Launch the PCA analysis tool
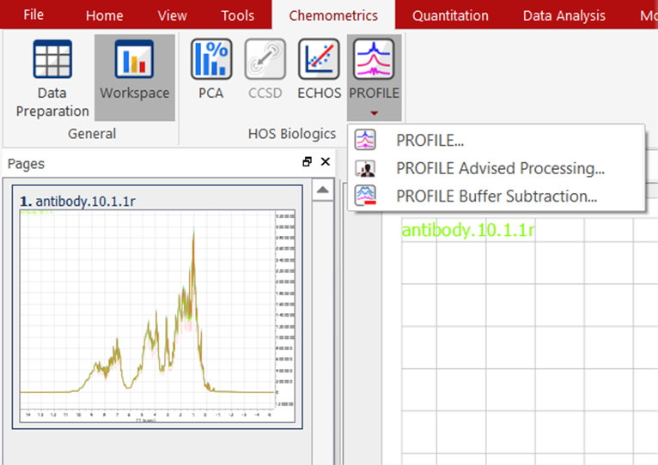Image resolution: width=658 pixels, height=465 pixels. tap(210, 70)
